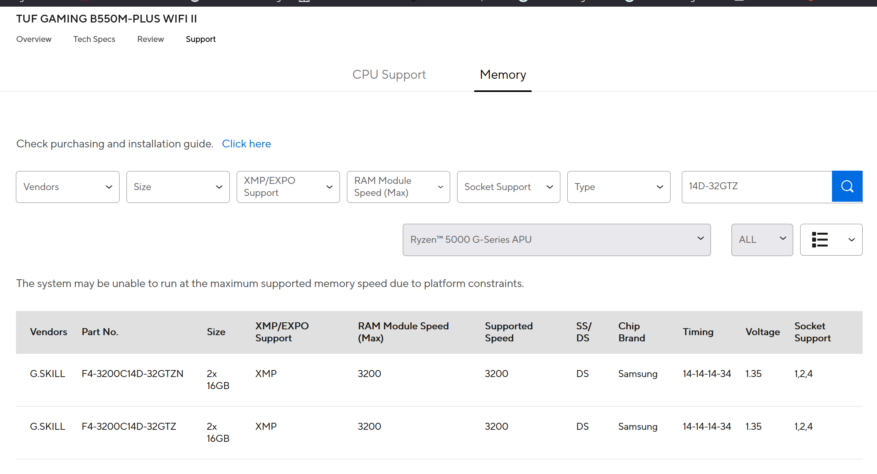Switch to the CPU Support tab
Viewport: 877px width, 474px height.
tap(389, 74)
